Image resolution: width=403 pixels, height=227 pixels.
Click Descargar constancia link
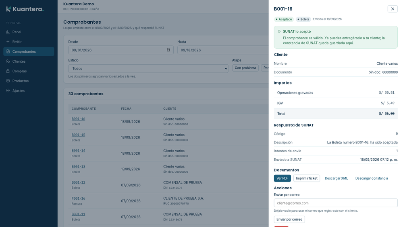click(372, 178)
